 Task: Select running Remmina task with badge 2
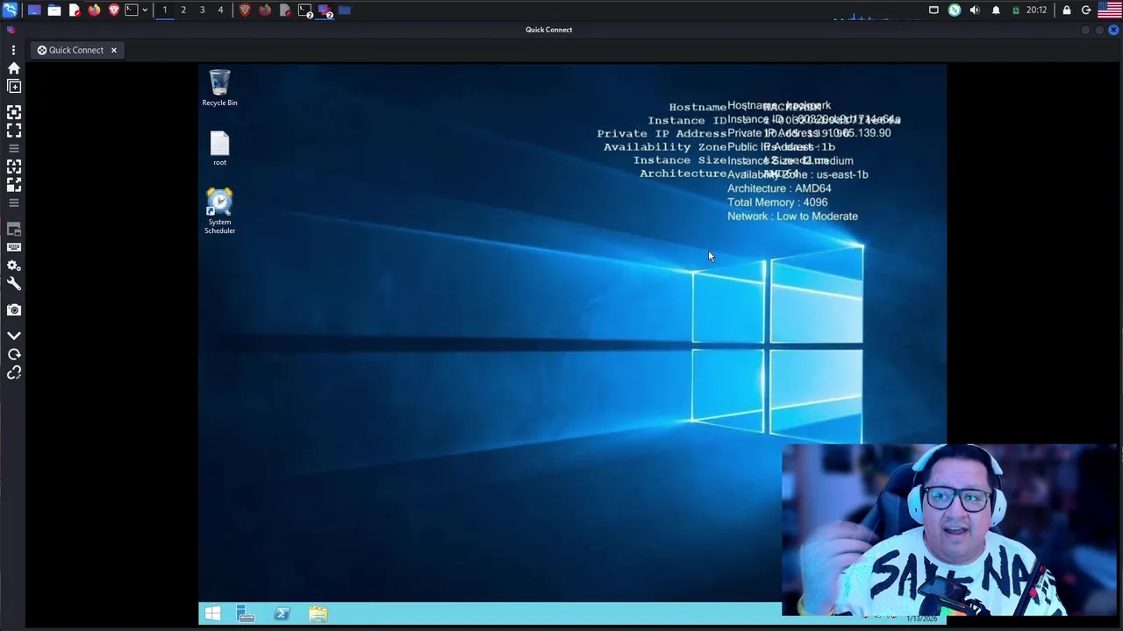[x=325, y=11]
